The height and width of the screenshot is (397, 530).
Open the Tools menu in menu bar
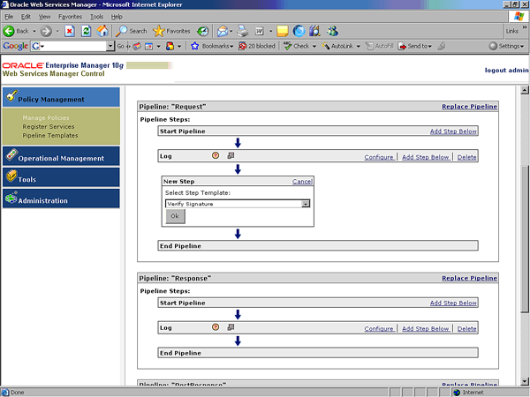click(96, 17)
